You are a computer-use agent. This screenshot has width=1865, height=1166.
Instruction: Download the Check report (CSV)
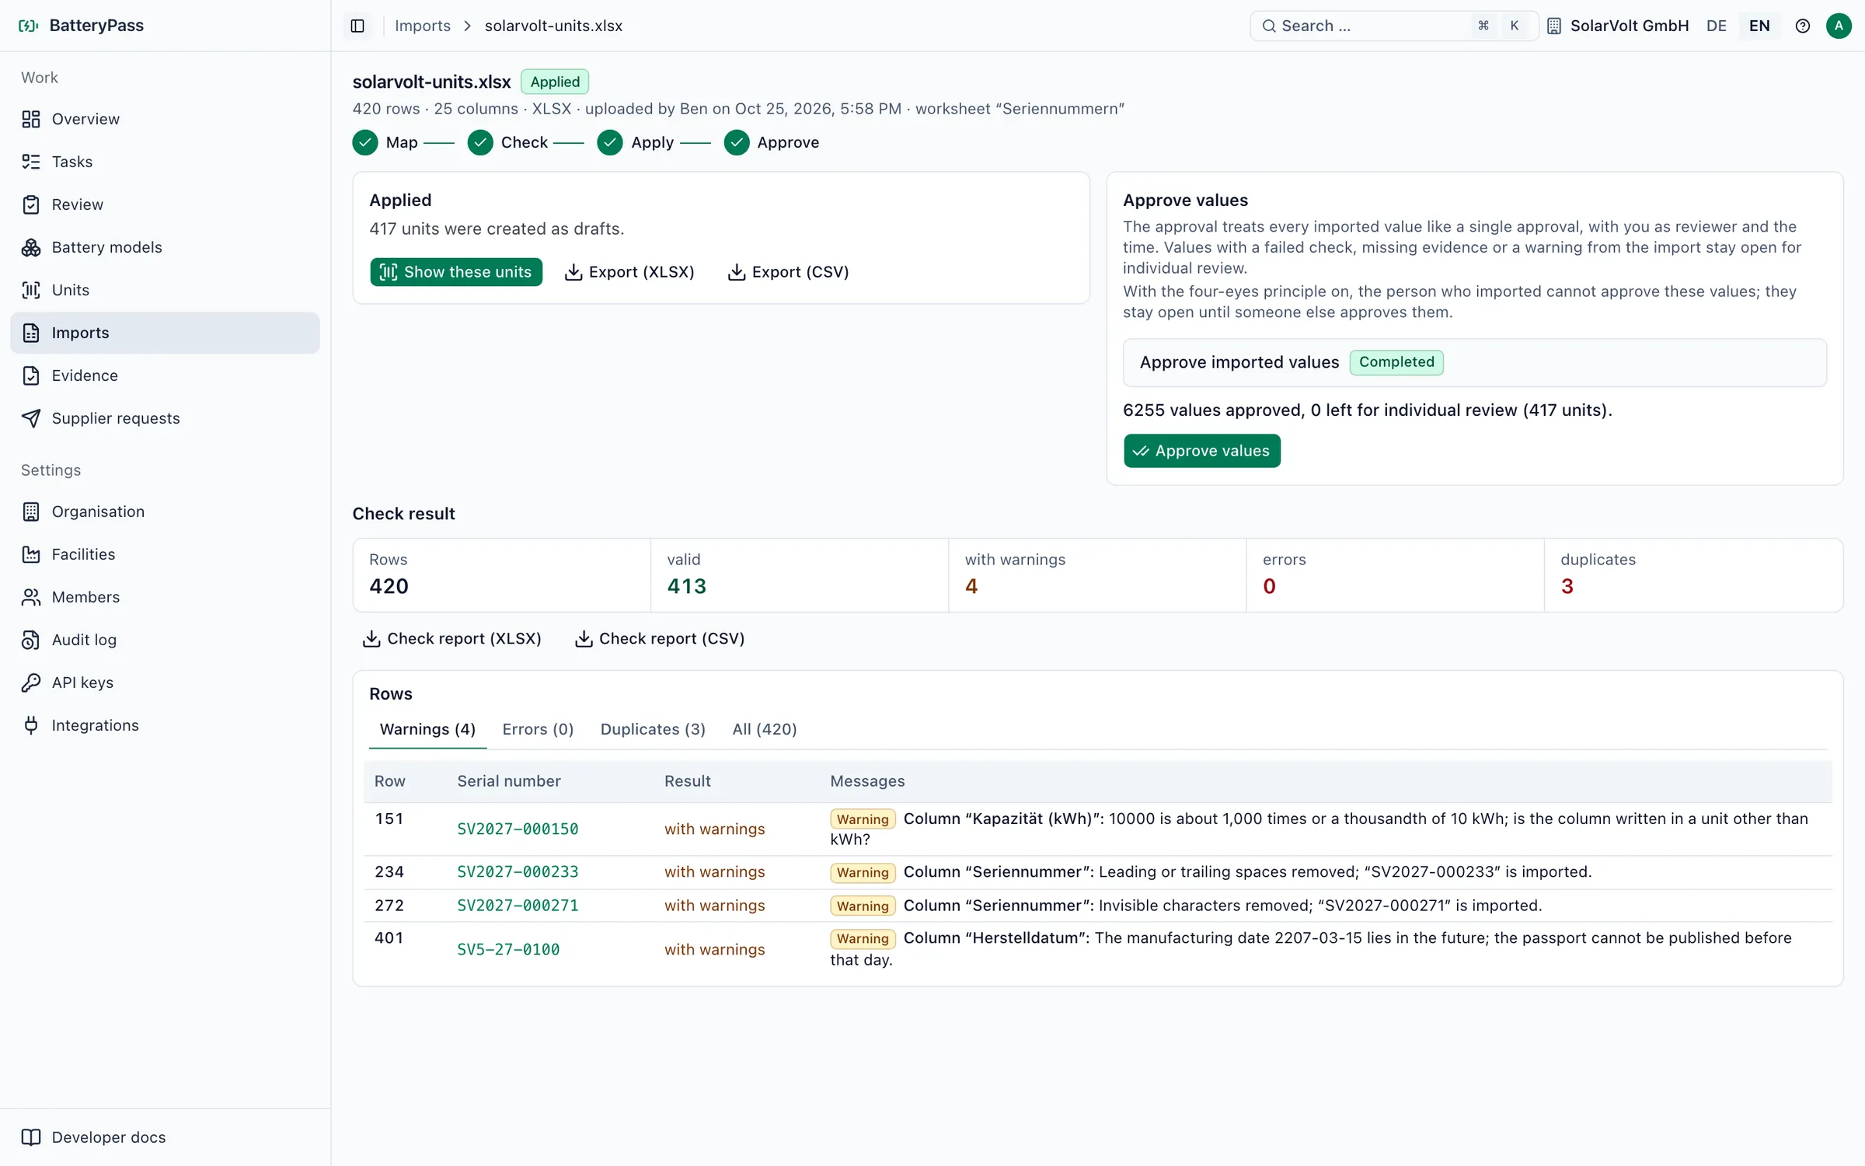click(x=660, y=639)
